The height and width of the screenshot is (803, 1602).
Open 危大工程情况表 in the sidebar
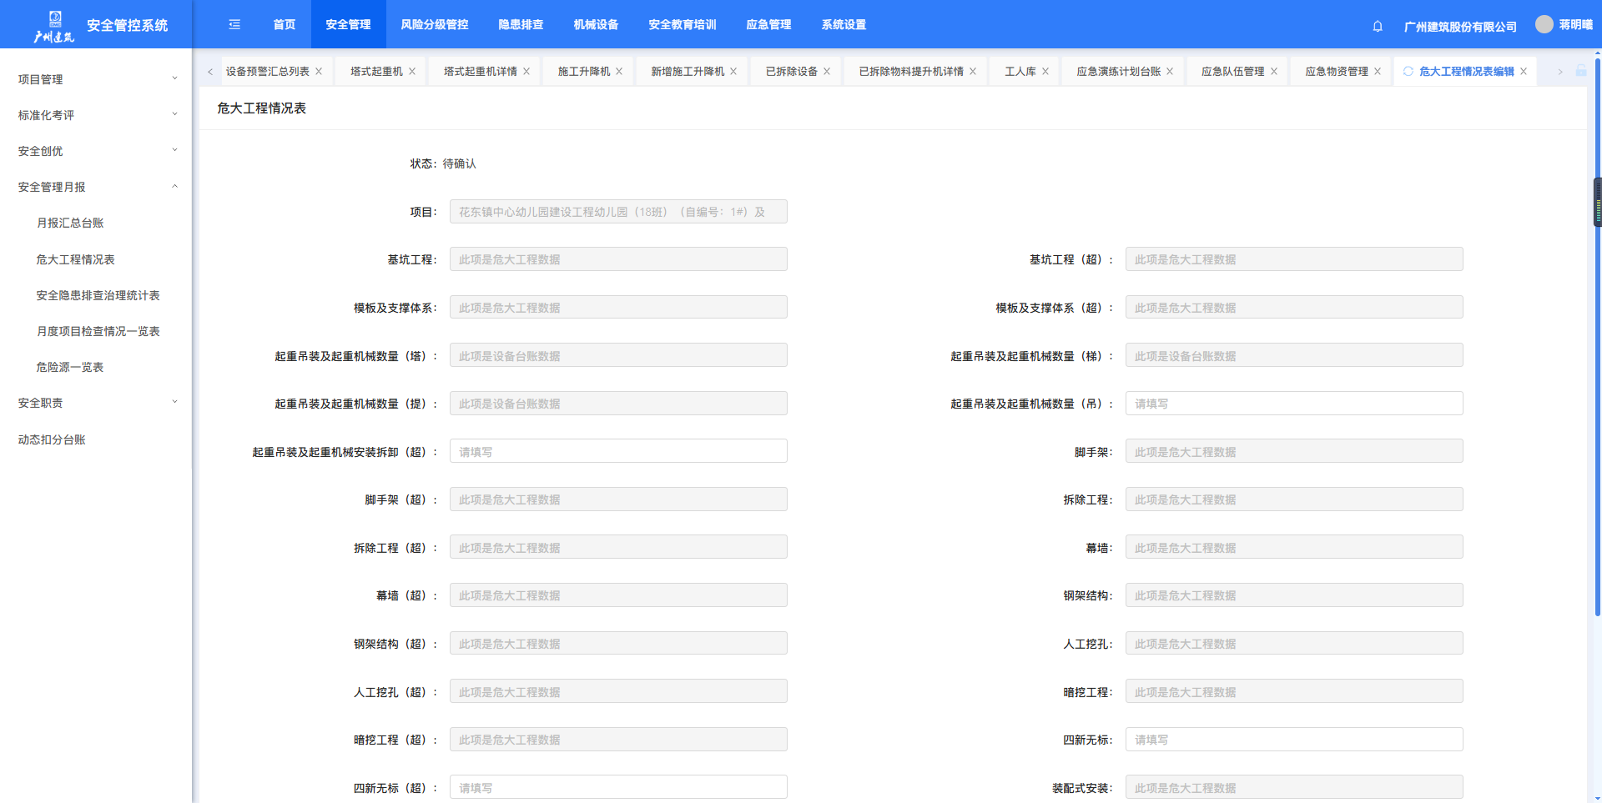75,259
